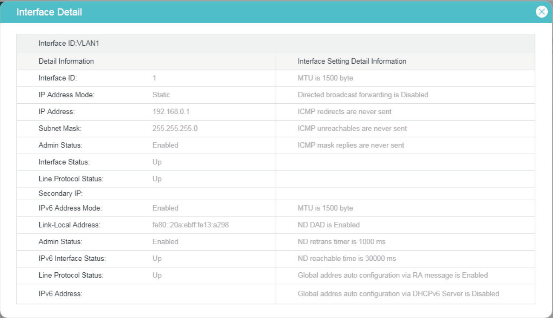Select the Interface ID:VLAN1 header text
The width and height of the screenshot is (553, 318).
click(69, 43)
